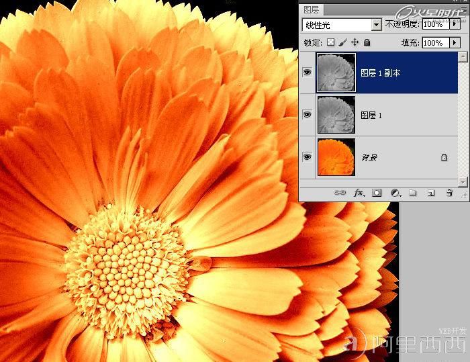This screenshot has width=470, height=362.
Task: Open the 填充 fill slider arrow
Action: click(455, 42)
